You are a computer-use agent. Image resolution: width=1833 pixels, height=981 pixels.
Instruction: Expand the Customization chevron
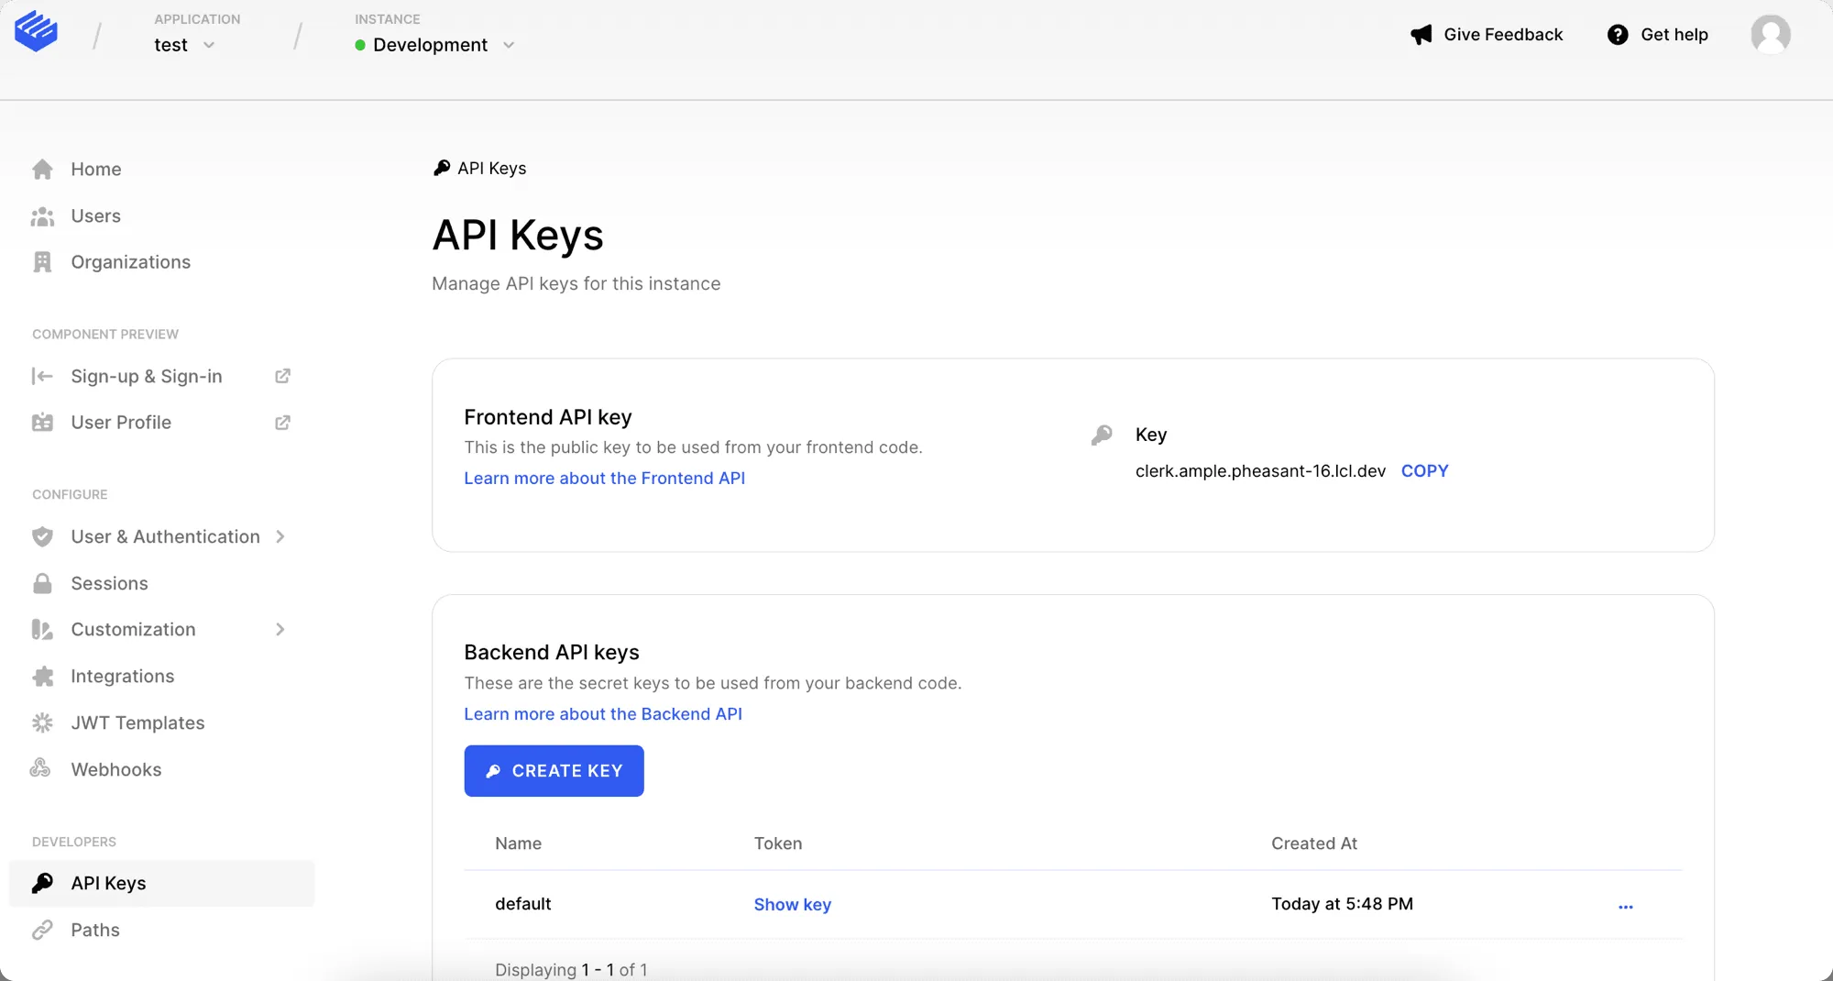click(x=280, y=630)
